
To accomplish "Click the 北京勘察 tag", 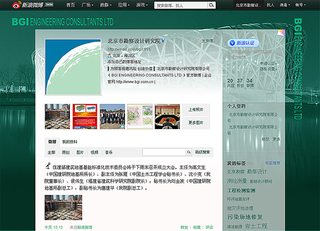I will coord(236,172).
